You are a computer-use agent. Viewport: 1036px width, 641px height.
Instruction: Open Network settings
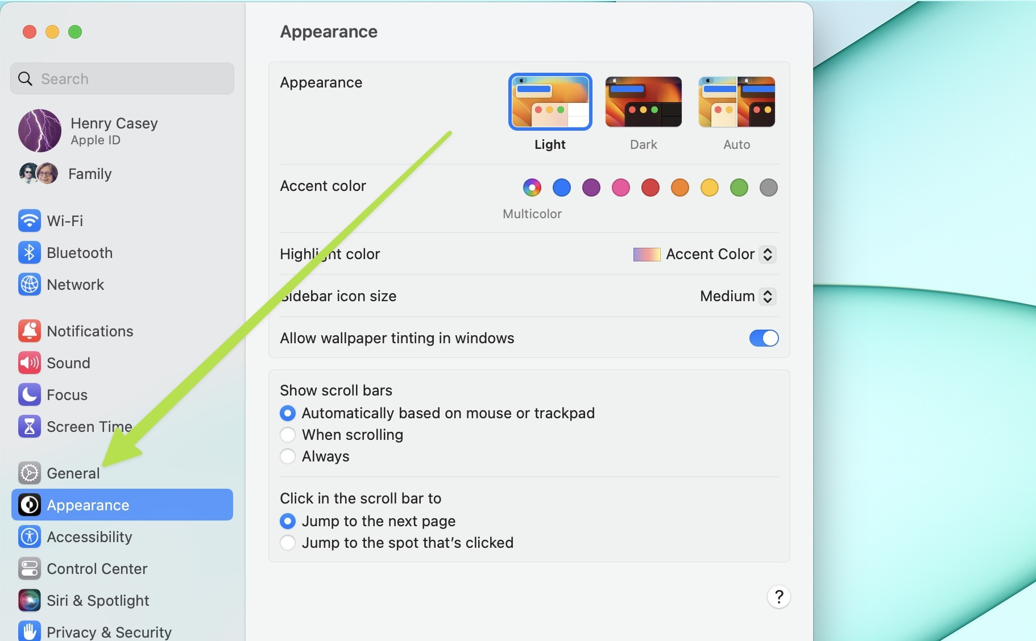pyautogui.click(x=76, y=284)
